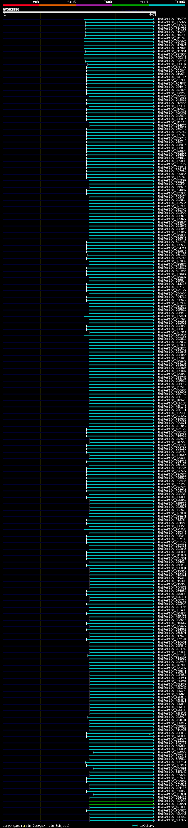
Task: Click the orange ~40% identity legend segment
Action: click(x=58, y=5)
